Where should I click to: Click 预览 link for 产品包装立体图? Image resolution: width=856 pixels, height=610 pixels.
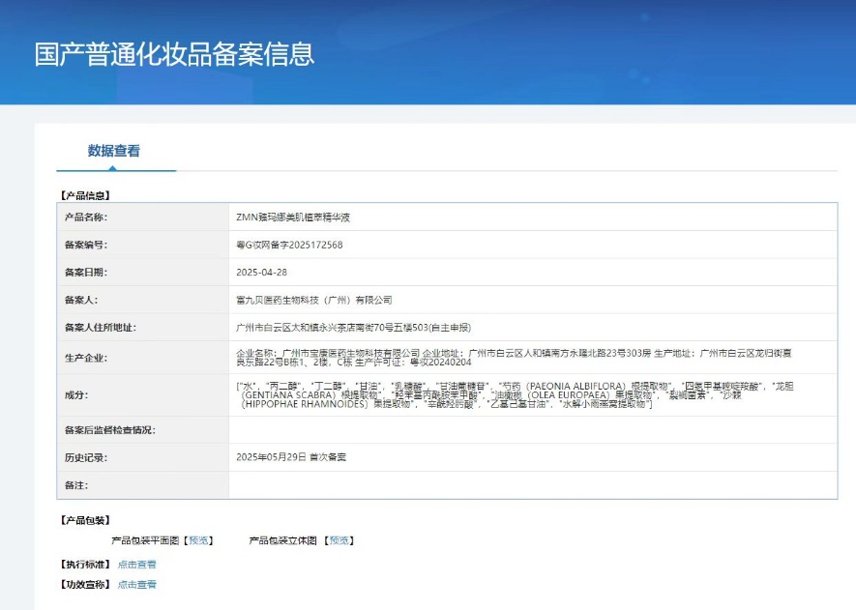pos(339,540)
